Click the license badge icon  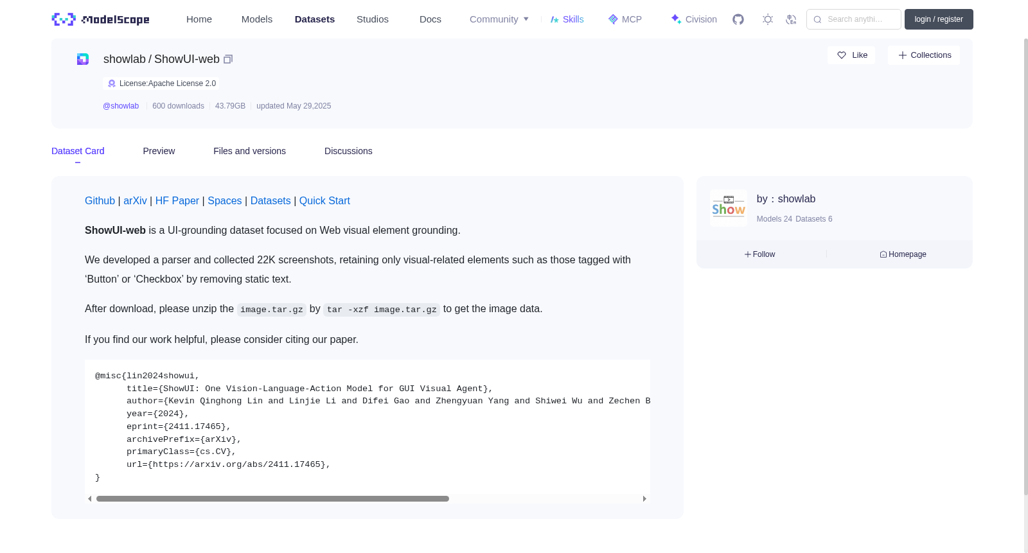[x=112, y=83]
